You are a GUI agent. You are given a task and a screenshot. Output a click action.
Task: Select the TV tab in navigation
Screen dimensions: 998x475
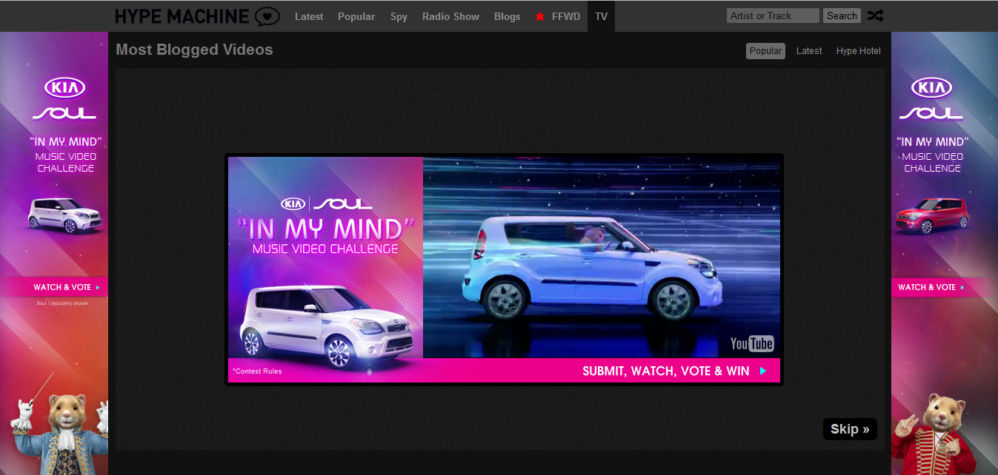[601, 16]
